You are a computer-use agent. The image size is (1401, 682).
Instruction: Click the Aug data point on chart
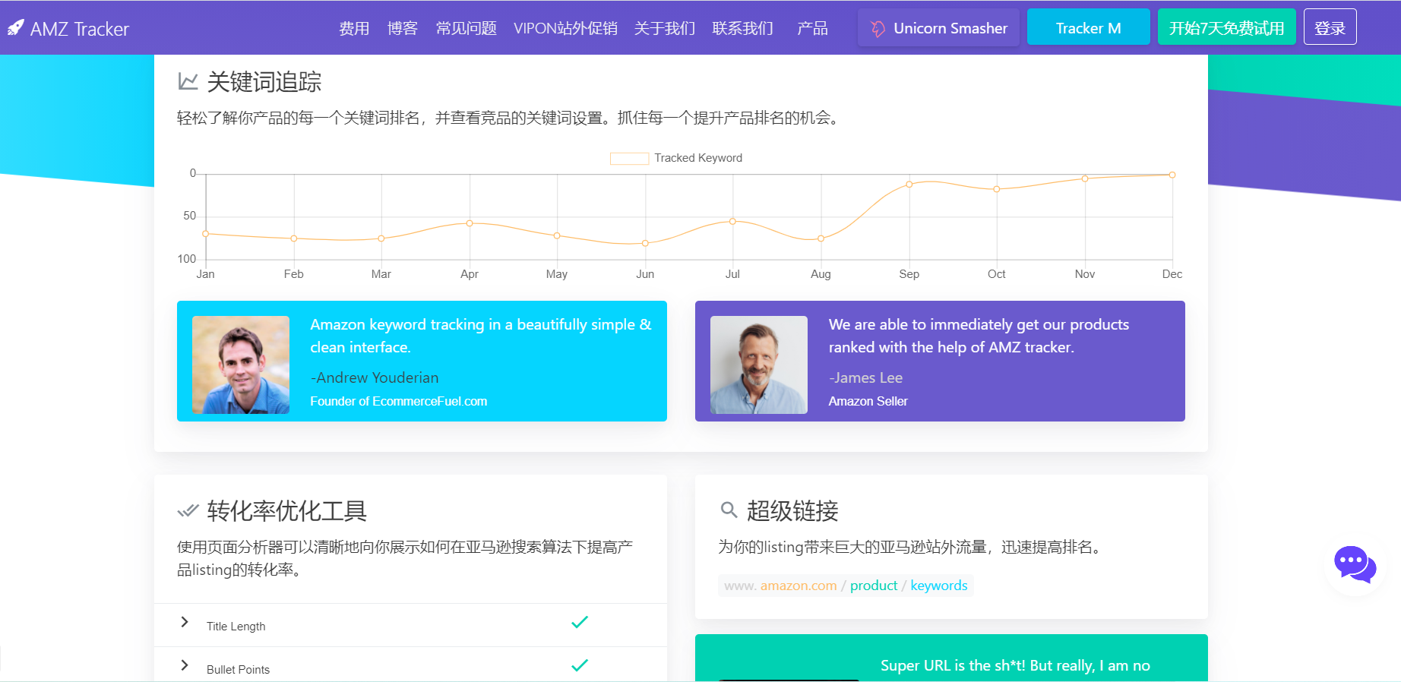[821, 238]
